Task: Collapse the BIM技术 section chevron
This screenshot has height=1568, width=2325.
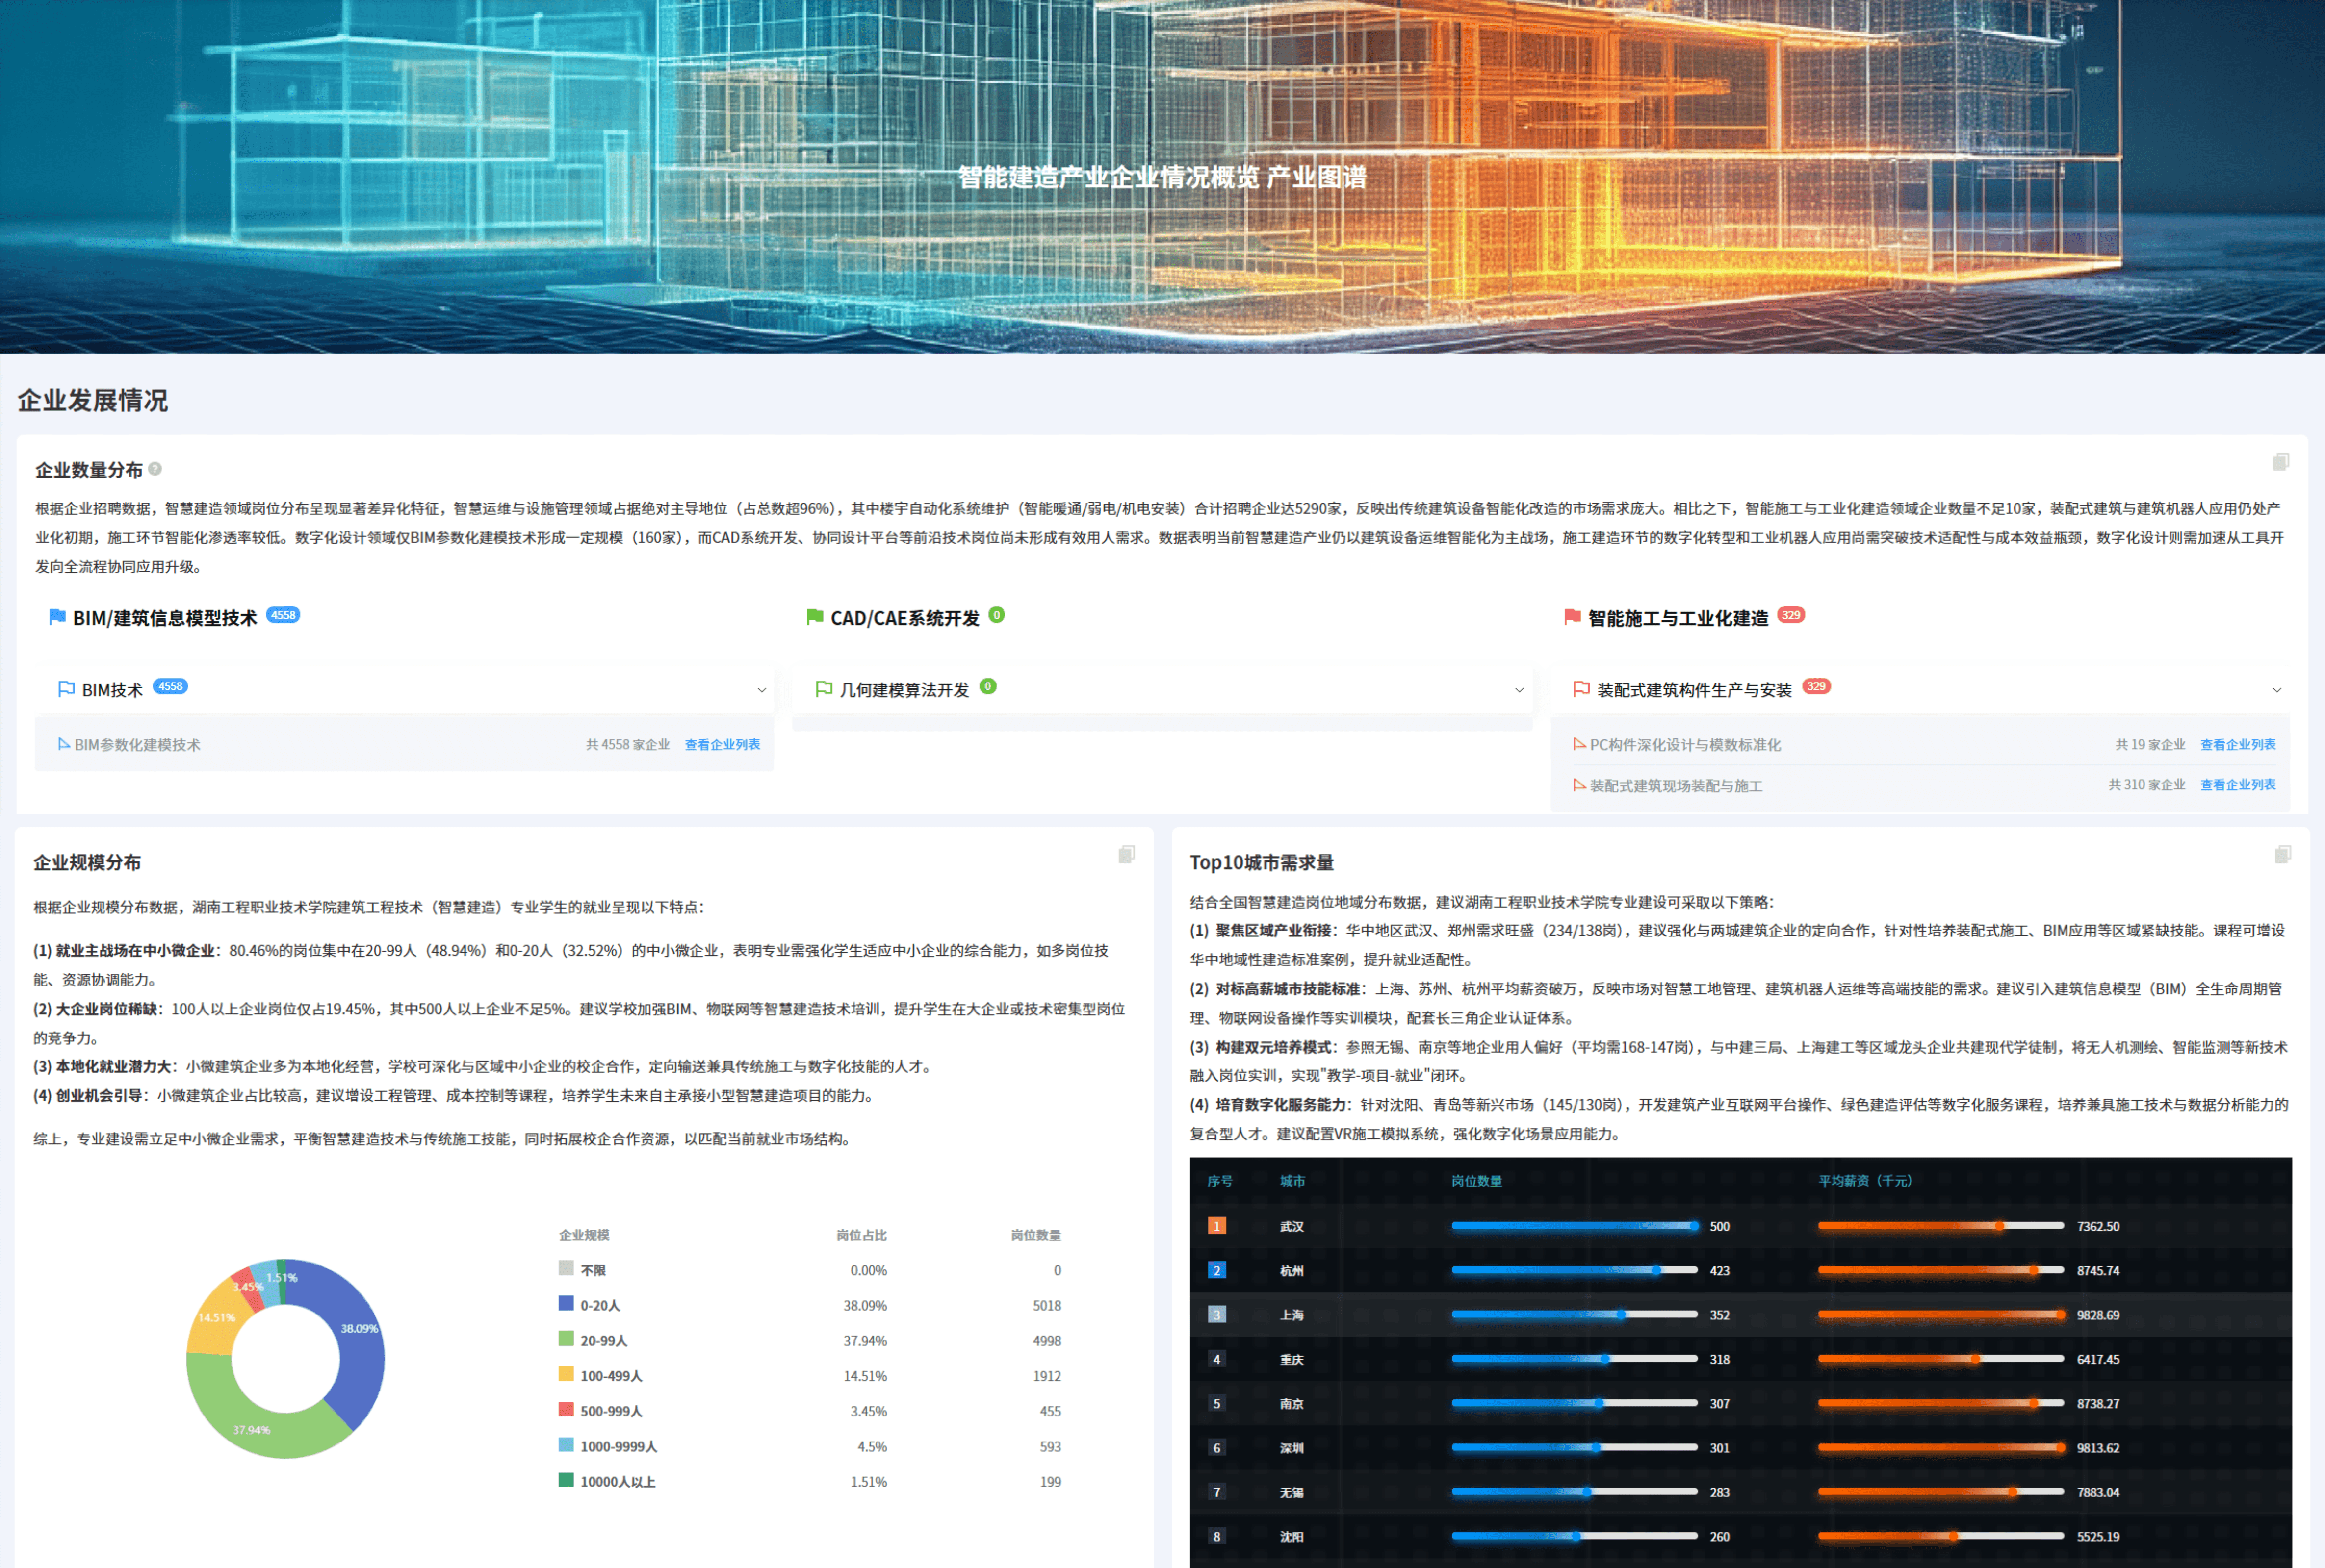Action: (x=761, y=691)
